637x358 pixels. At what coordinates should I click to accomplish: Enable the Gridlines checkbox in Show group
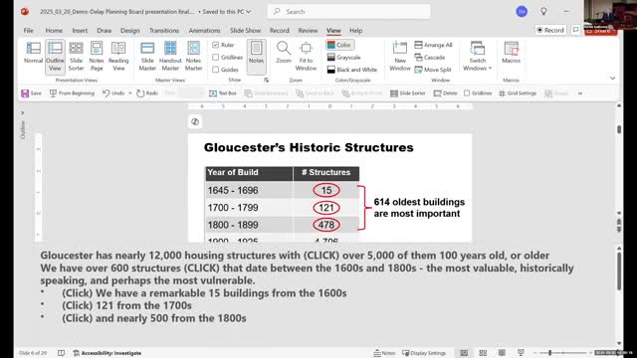click(x=216, y=58)
